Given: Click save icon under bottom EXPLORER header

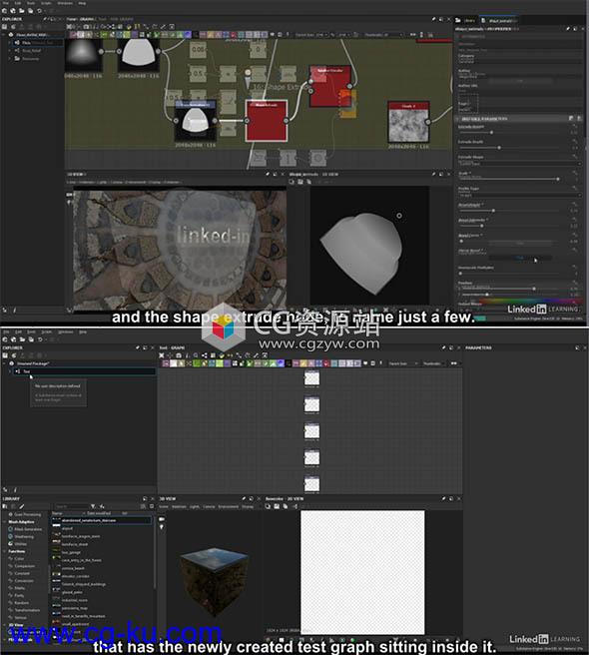Looking at the screenshot, I should 5,355.
